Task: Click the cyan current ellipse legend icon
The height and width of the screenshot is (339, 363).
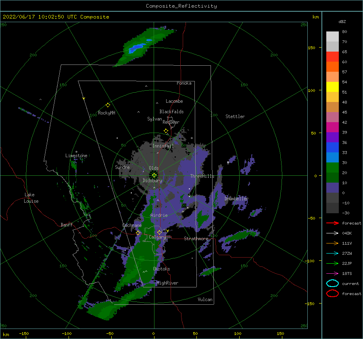Action: 332,283
